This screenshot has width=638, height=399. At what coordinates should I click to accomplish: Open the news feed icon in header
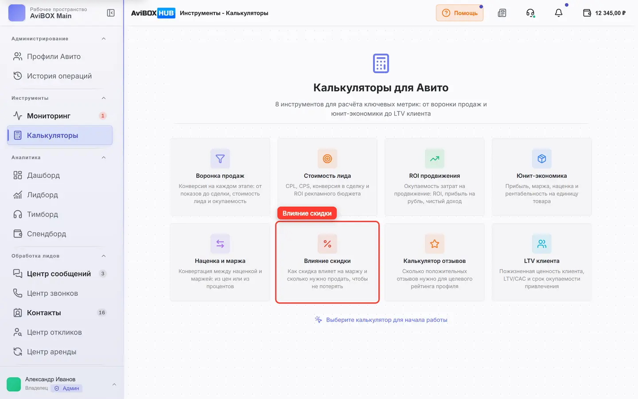pos(502,13)
